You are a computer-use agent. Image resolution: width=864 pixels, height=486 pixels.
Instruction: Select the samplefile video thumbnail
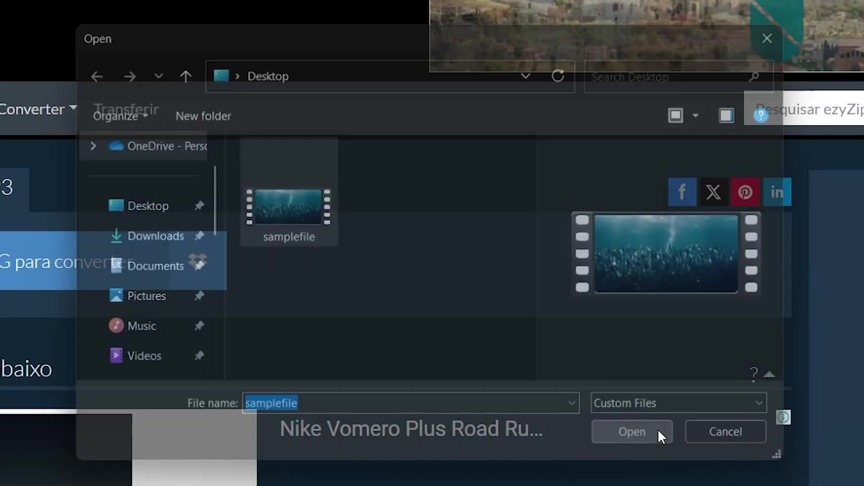pyautogui.click(x=288, y=207)
